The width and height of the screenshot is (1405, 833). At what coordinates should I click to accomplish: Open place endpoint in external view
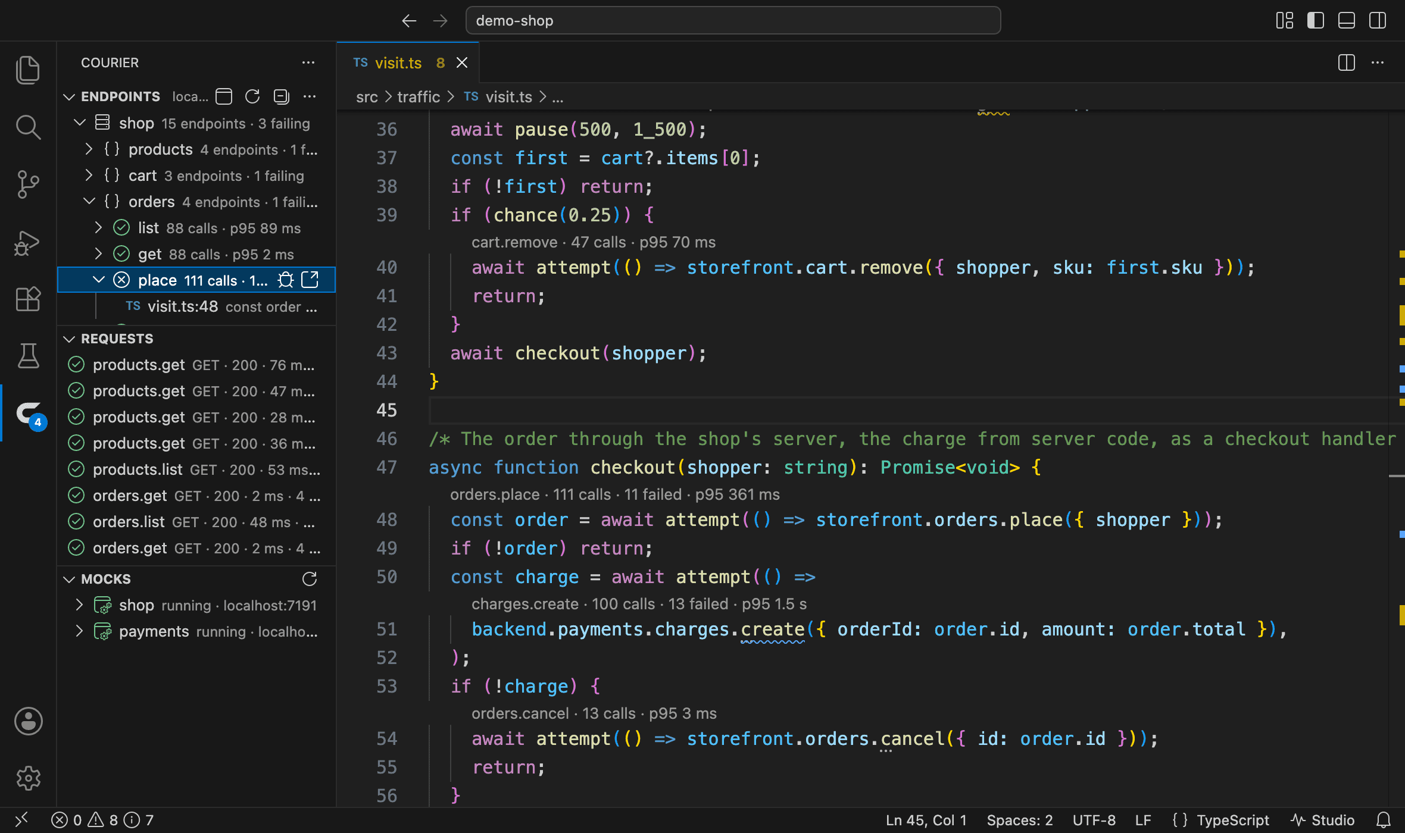[x=310, y=280]
